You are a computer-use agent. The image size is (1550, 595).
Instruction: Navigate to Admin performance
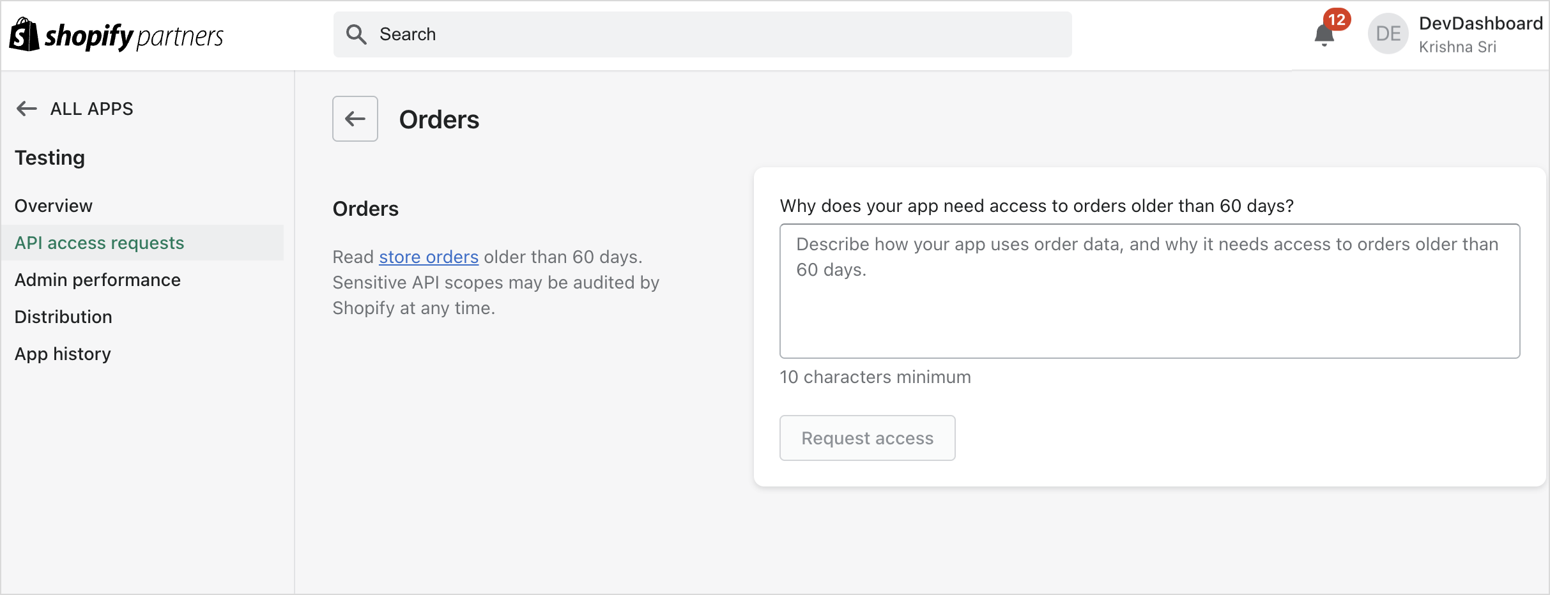[98, 280]
